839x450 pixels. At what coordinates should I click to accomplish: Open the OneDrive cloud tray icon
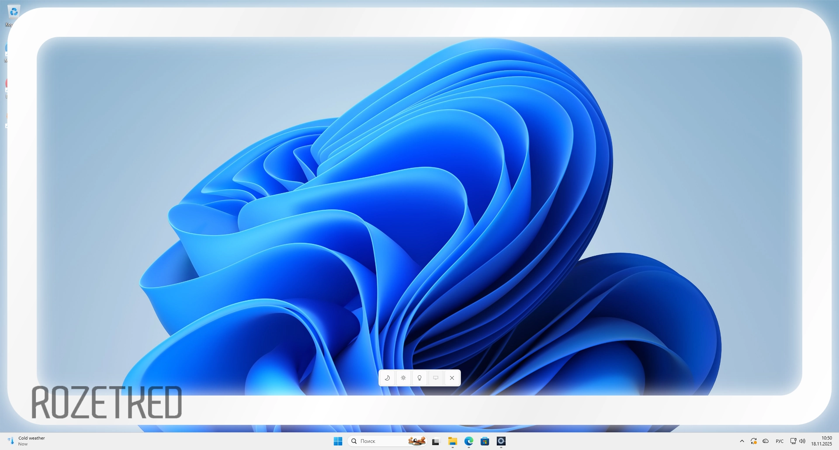tap(766, 441)
